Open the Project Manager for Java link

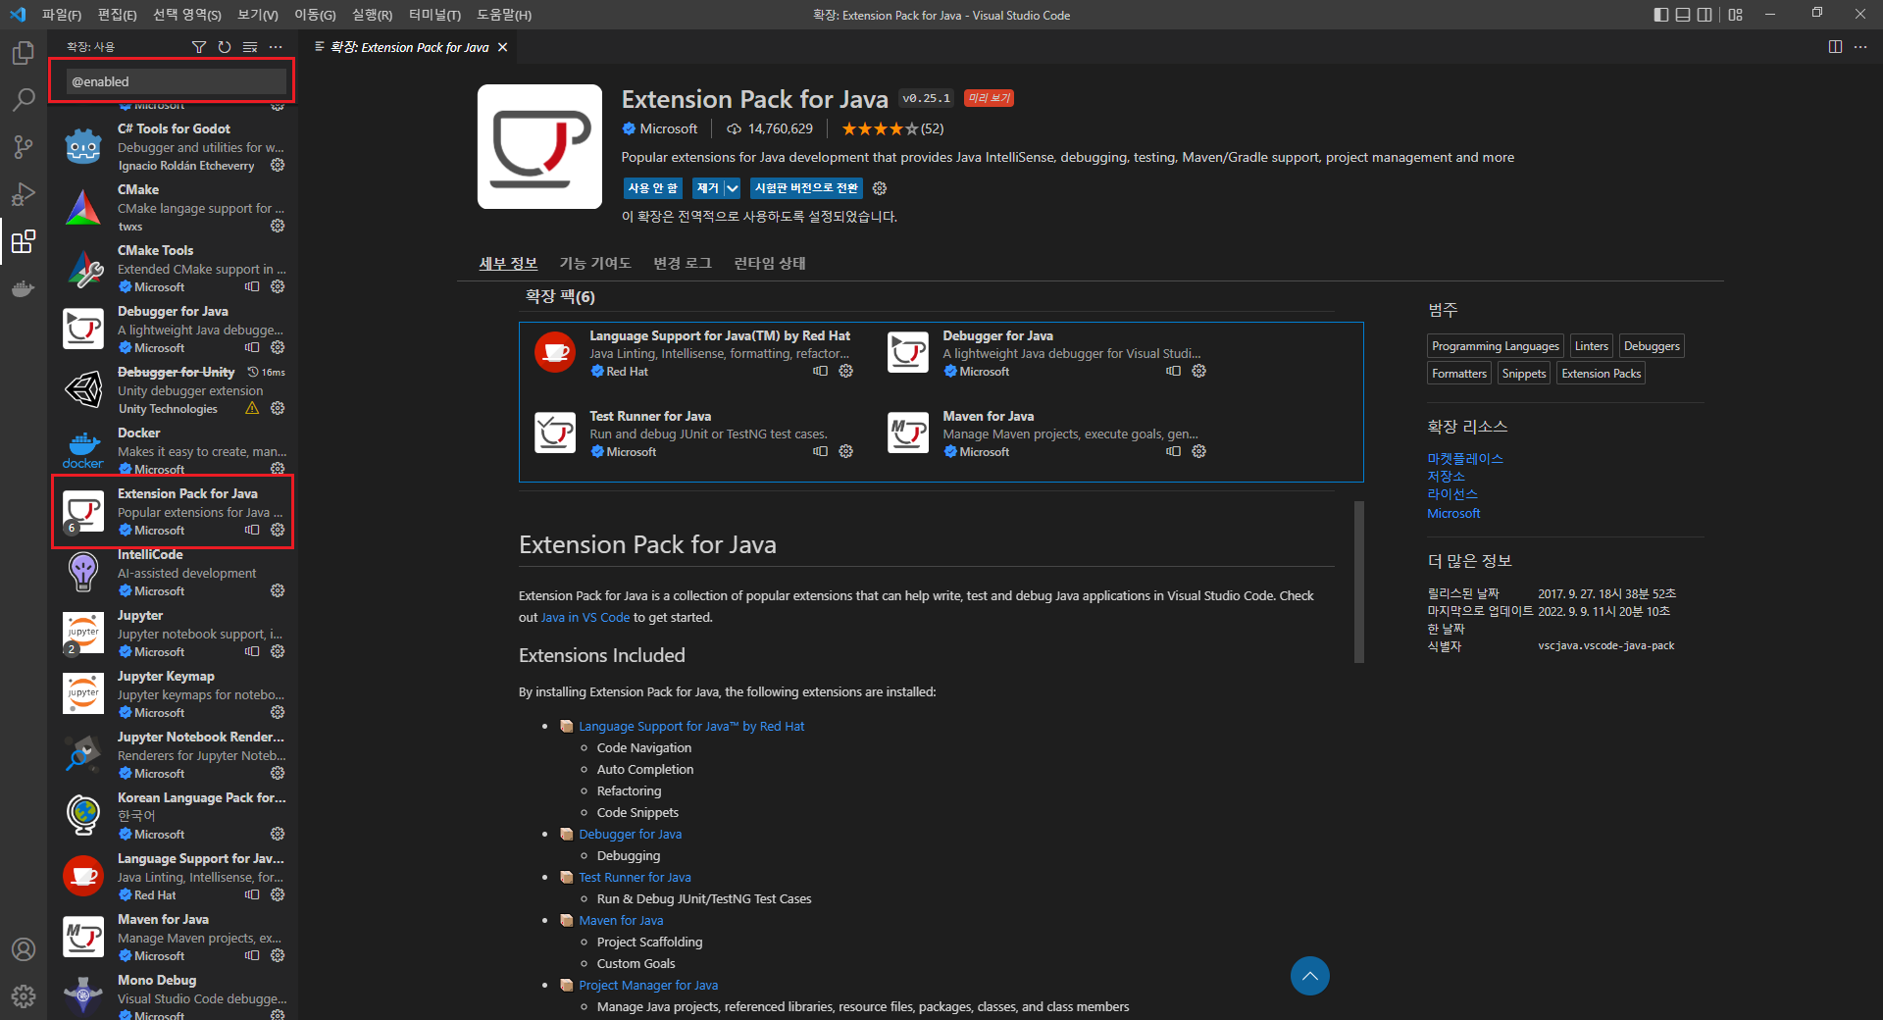(x=648, y=985)
